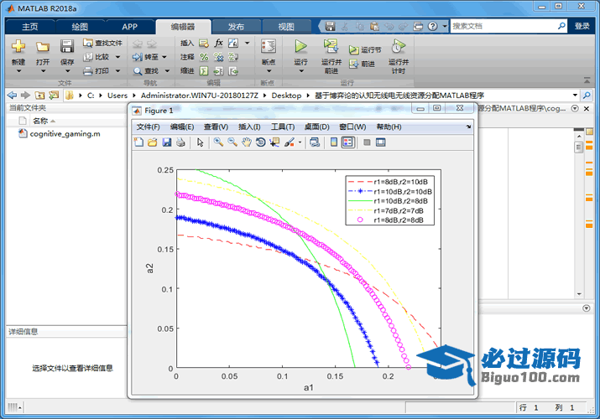
Task: Click the Save icon in the editor ribbon
Action: (x=67, y=47)
